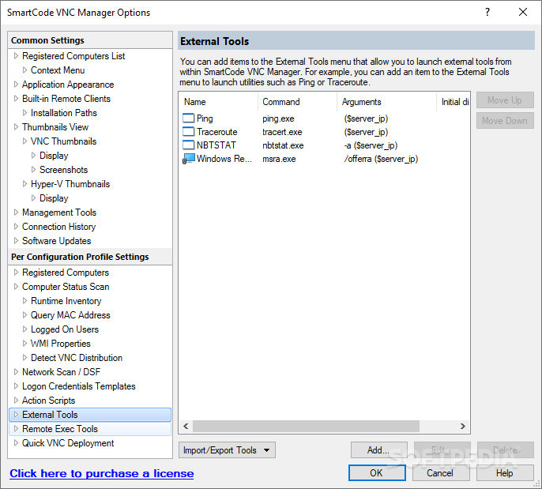Screen dimensions: 542x489
Task: Add a new external tool
Action: coord(379,450)
